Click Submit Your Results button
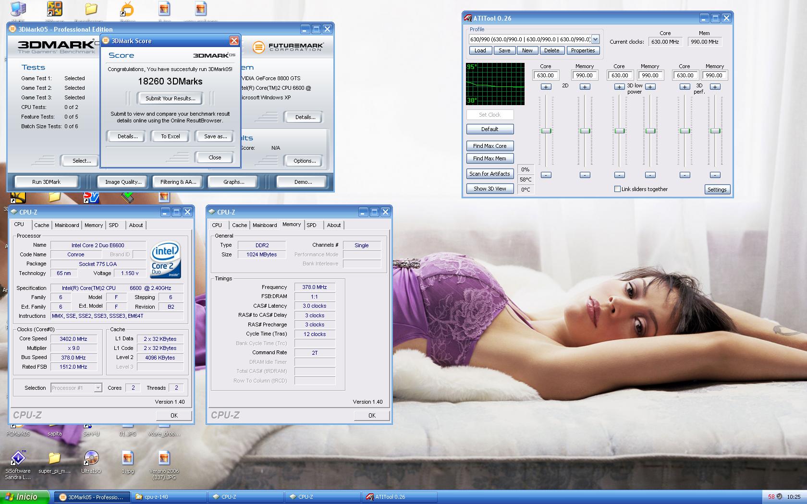 tap(171, 98)
